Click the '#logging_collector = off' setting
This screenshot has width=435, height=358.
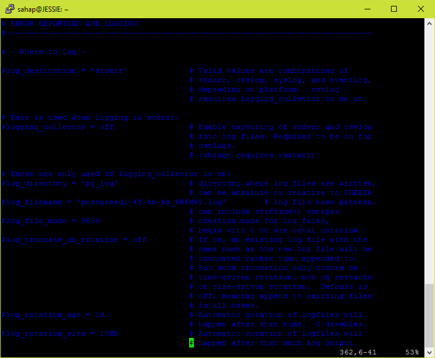(x=58, y=127)
